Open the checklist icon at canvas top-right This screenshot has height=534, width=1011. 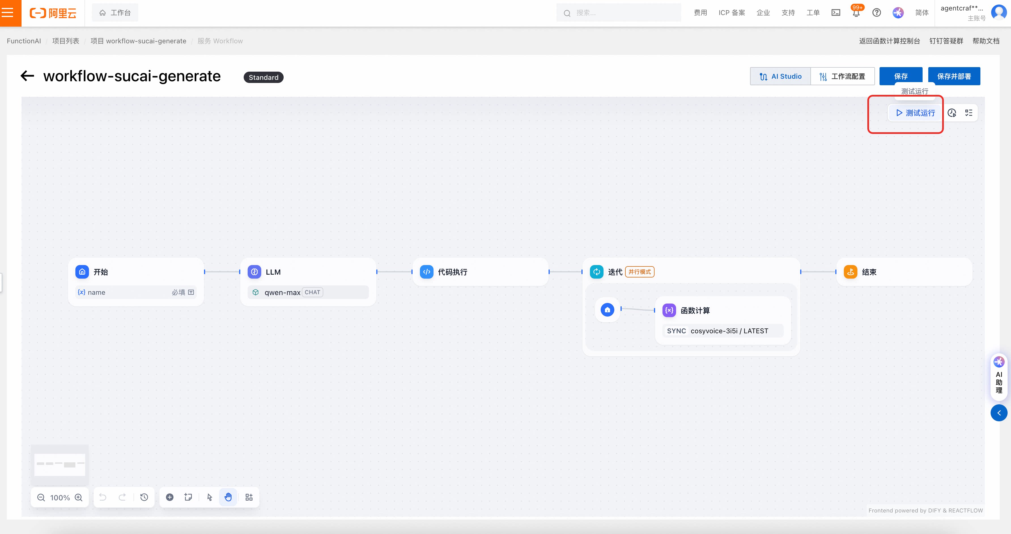[x=968, y=113]
